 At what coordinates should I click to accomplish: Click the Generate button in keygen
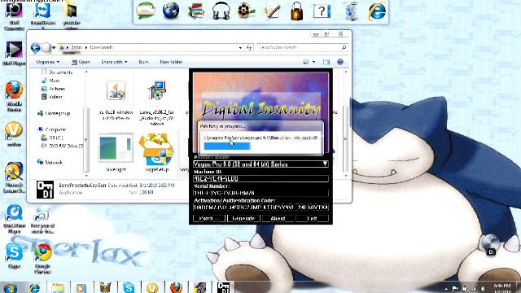[x=243, y=218]
